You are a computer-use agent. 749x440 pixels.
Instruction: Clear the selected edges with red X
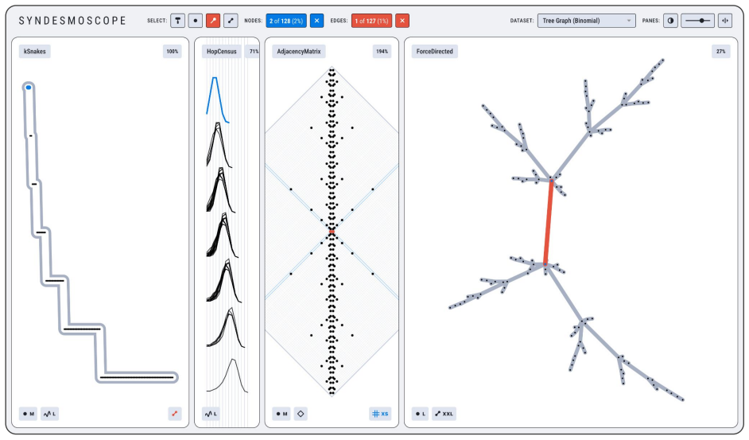coord(402,21)
